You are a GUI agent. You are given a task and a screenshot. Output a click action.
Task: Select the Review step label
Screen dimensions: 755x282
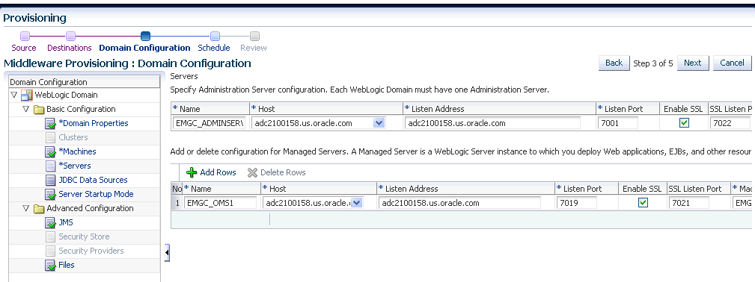point(253,48)
